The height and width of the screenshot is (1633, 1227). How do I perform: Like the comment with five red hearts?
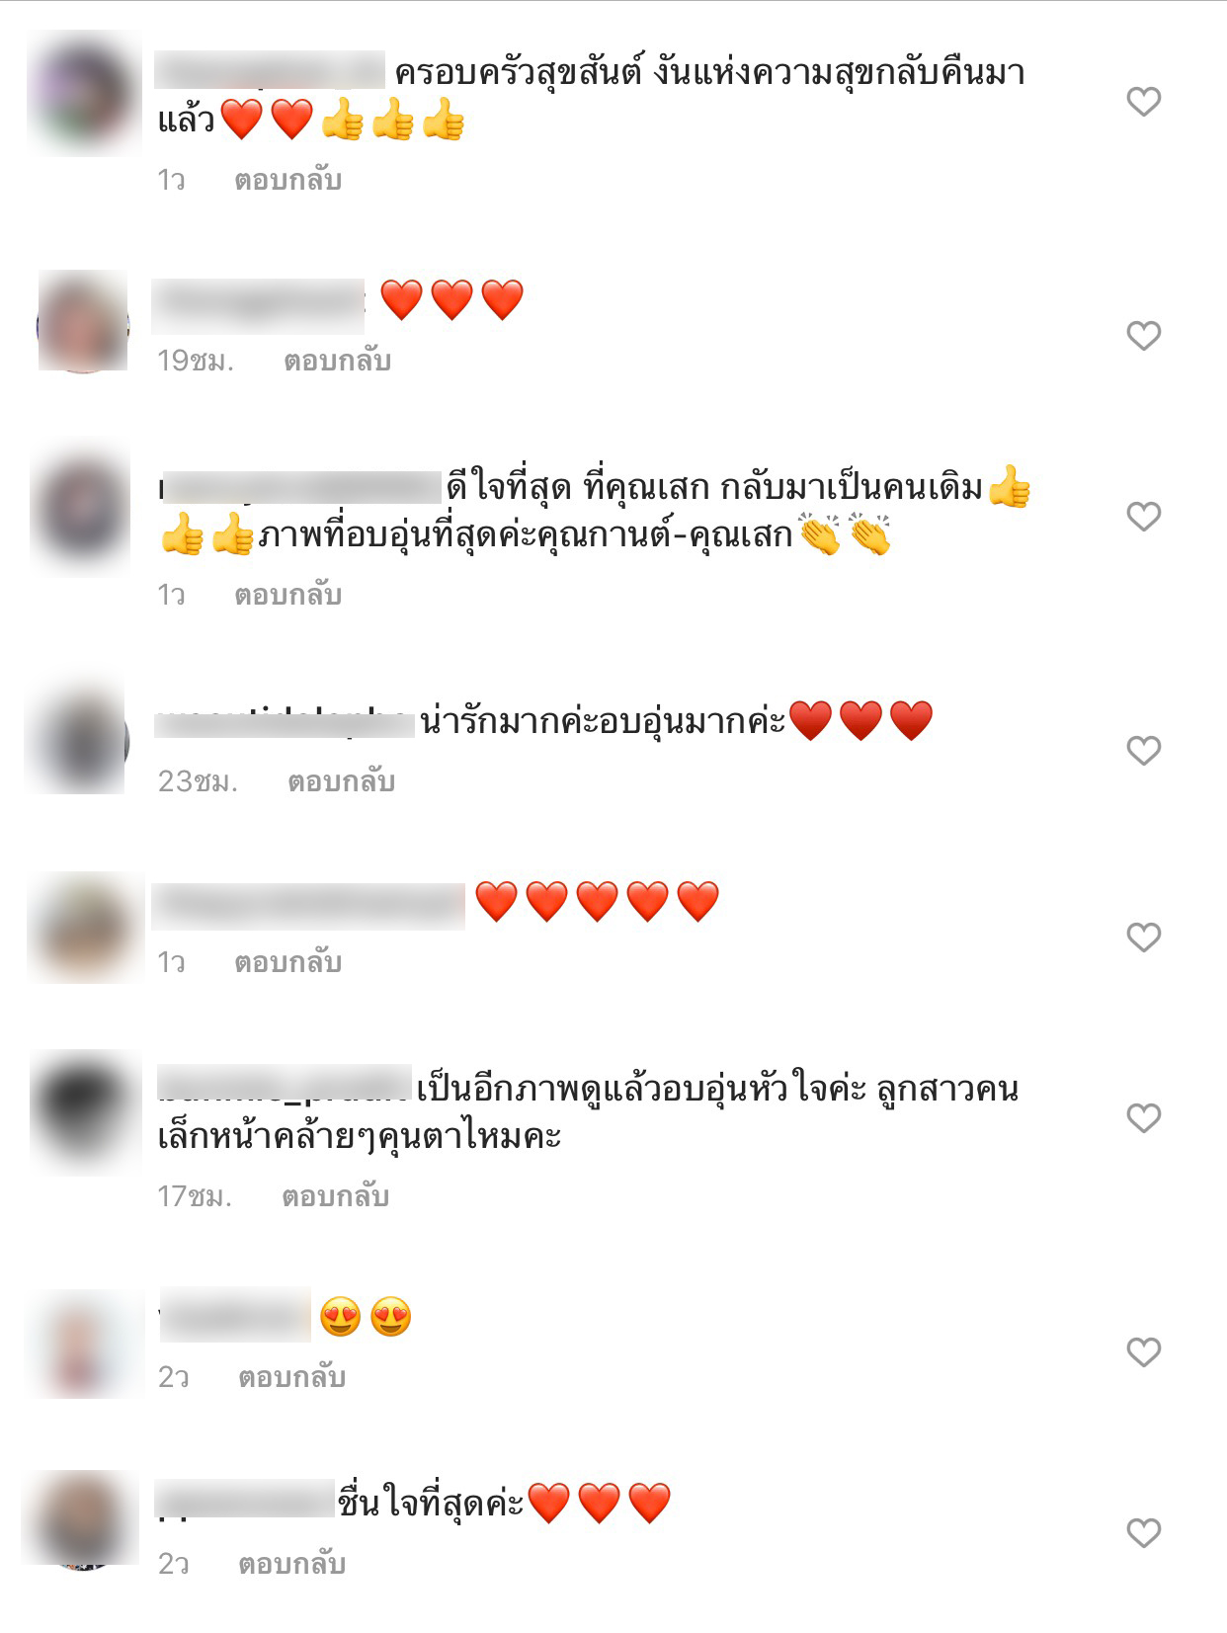click(x=1143, y=937)
